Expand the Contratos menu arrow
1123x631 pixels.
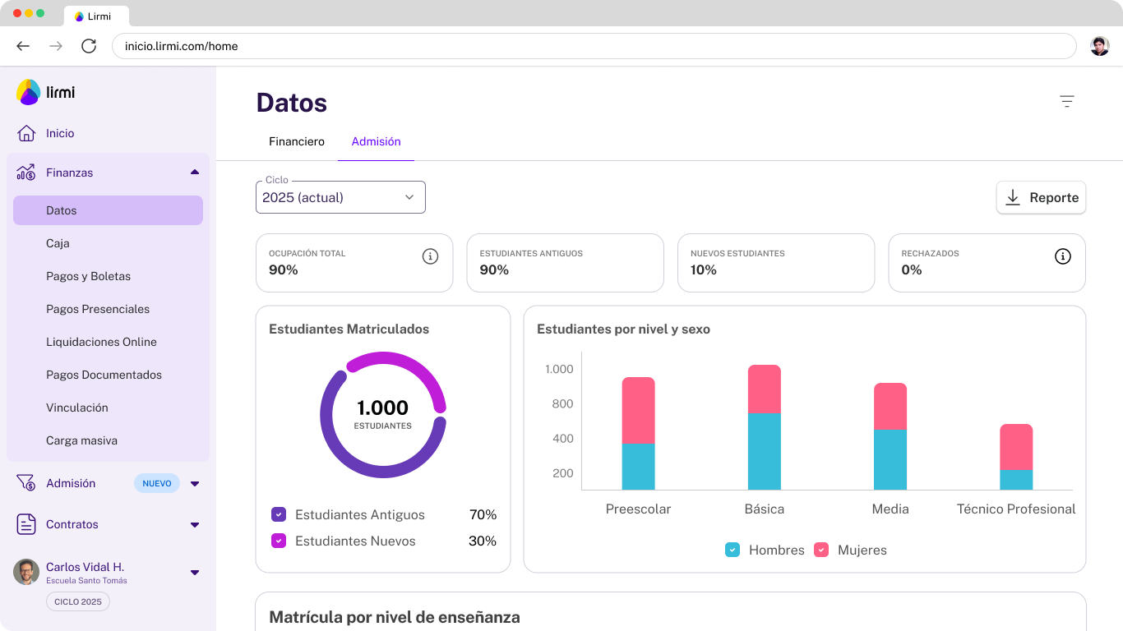(x=195, y=525)
